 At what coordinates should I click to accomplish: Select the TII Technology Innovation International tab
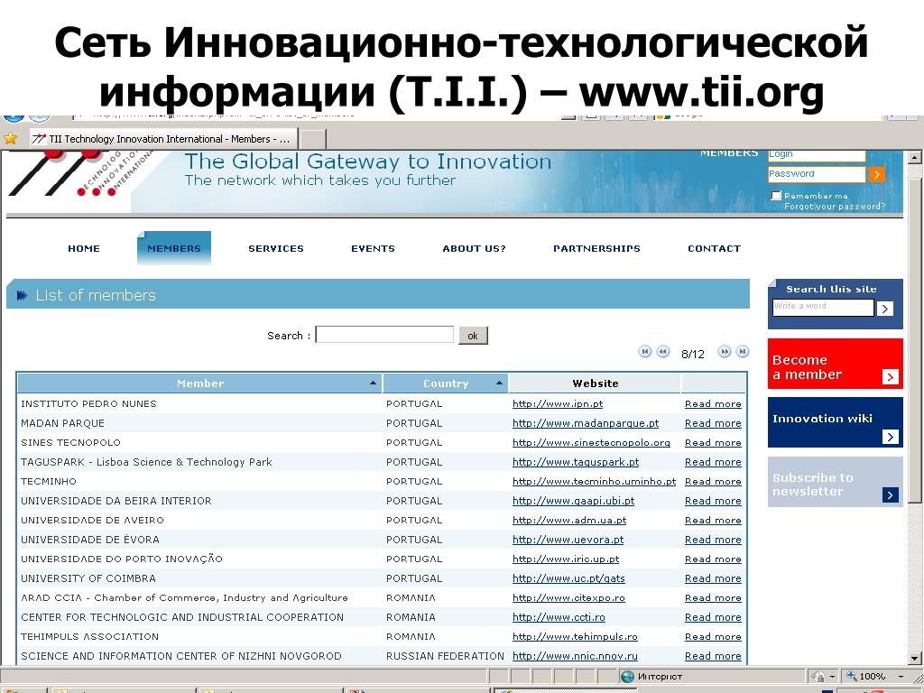[x=163, y=139]
